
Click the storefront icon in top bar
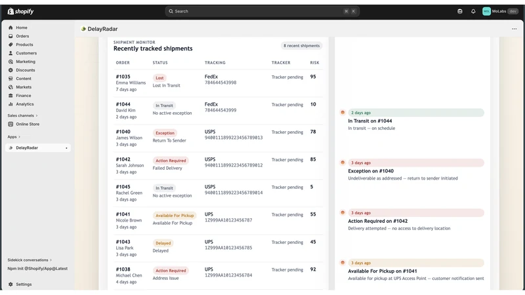[x=460, y=11]
